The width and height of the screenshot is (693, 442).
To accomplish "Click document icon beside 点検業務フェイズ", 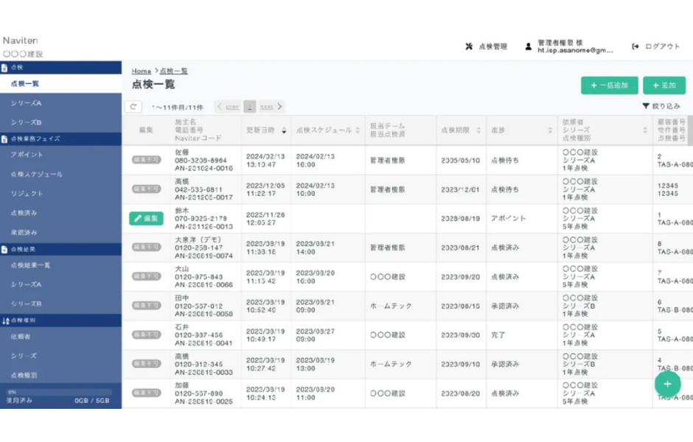I will pyautogui.click(x=4, y=139).
